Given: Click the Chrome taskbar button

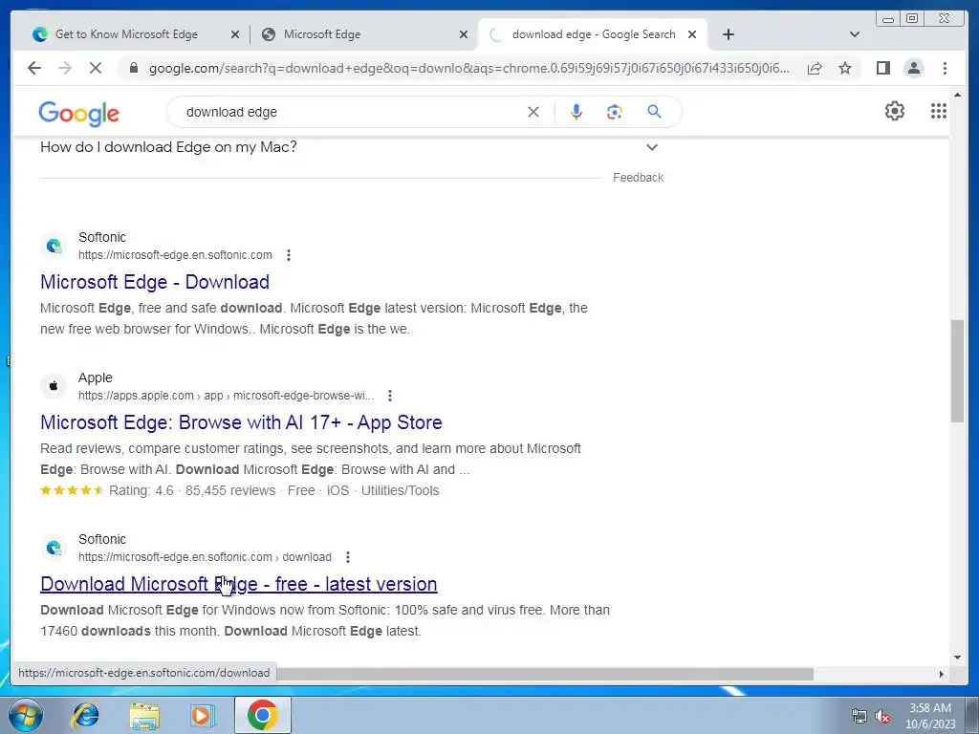Looking at the screenshot, I should (x=262, y=715).
